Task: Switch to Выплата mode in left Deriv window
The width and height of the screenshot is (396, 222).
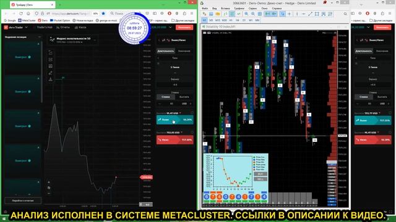Action: 184,97
